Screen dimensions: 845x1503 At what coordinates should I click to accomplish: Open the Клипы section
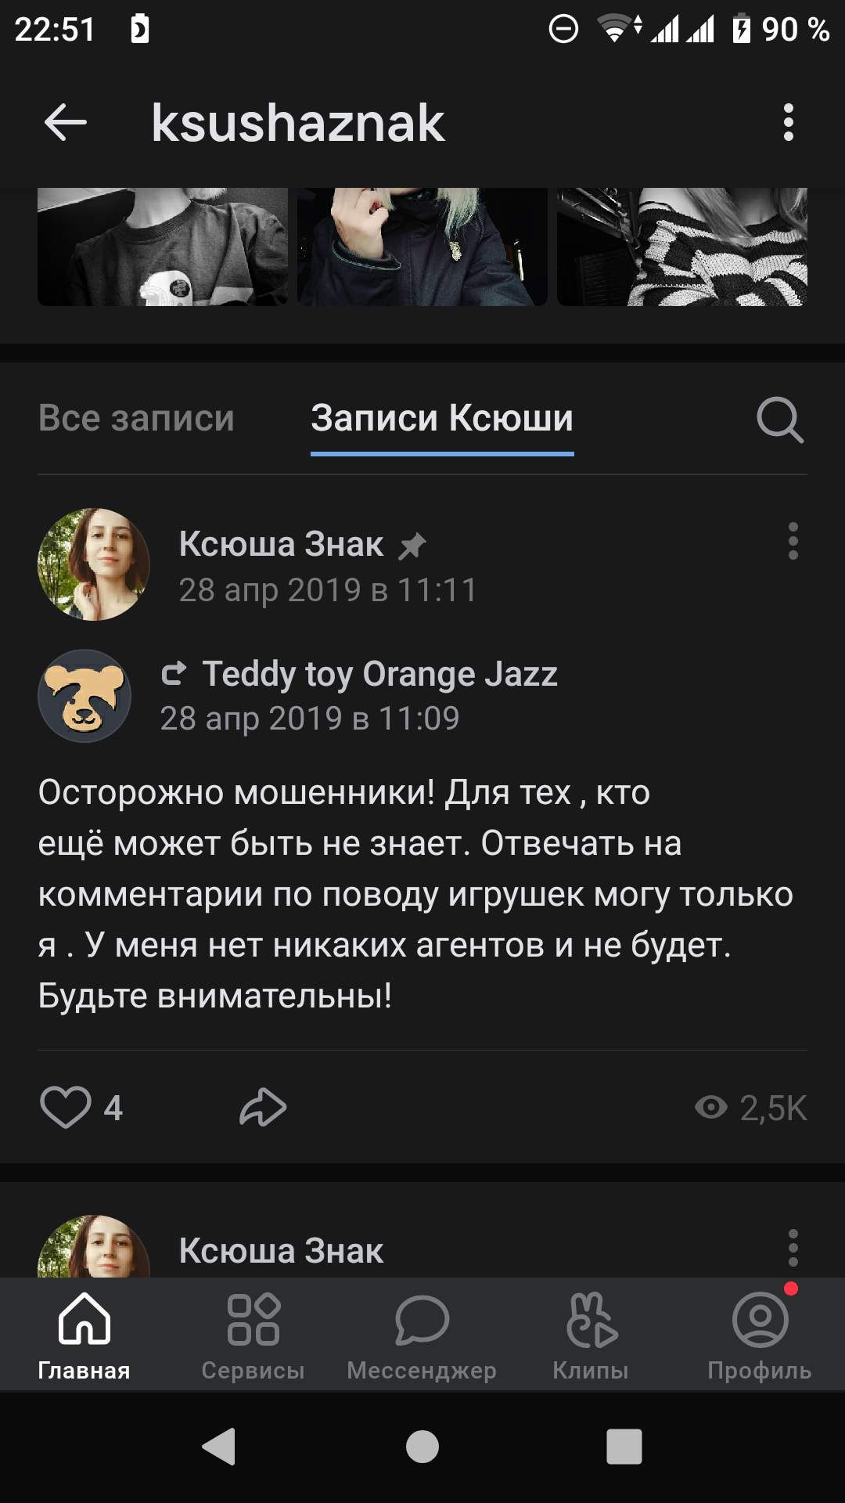tap(591, 1335)
